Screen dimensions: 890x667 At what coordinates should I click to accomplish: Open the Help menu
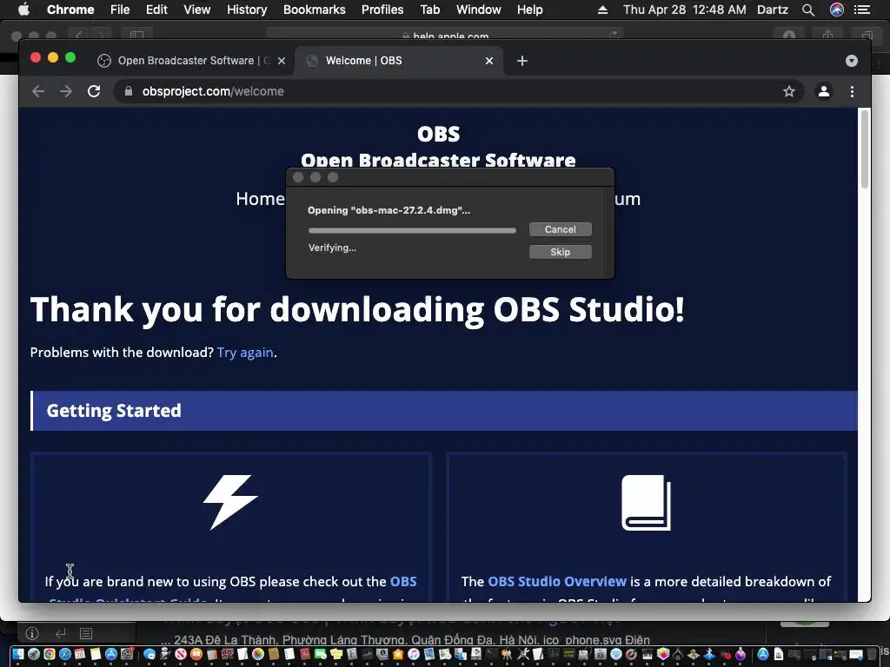529,10
